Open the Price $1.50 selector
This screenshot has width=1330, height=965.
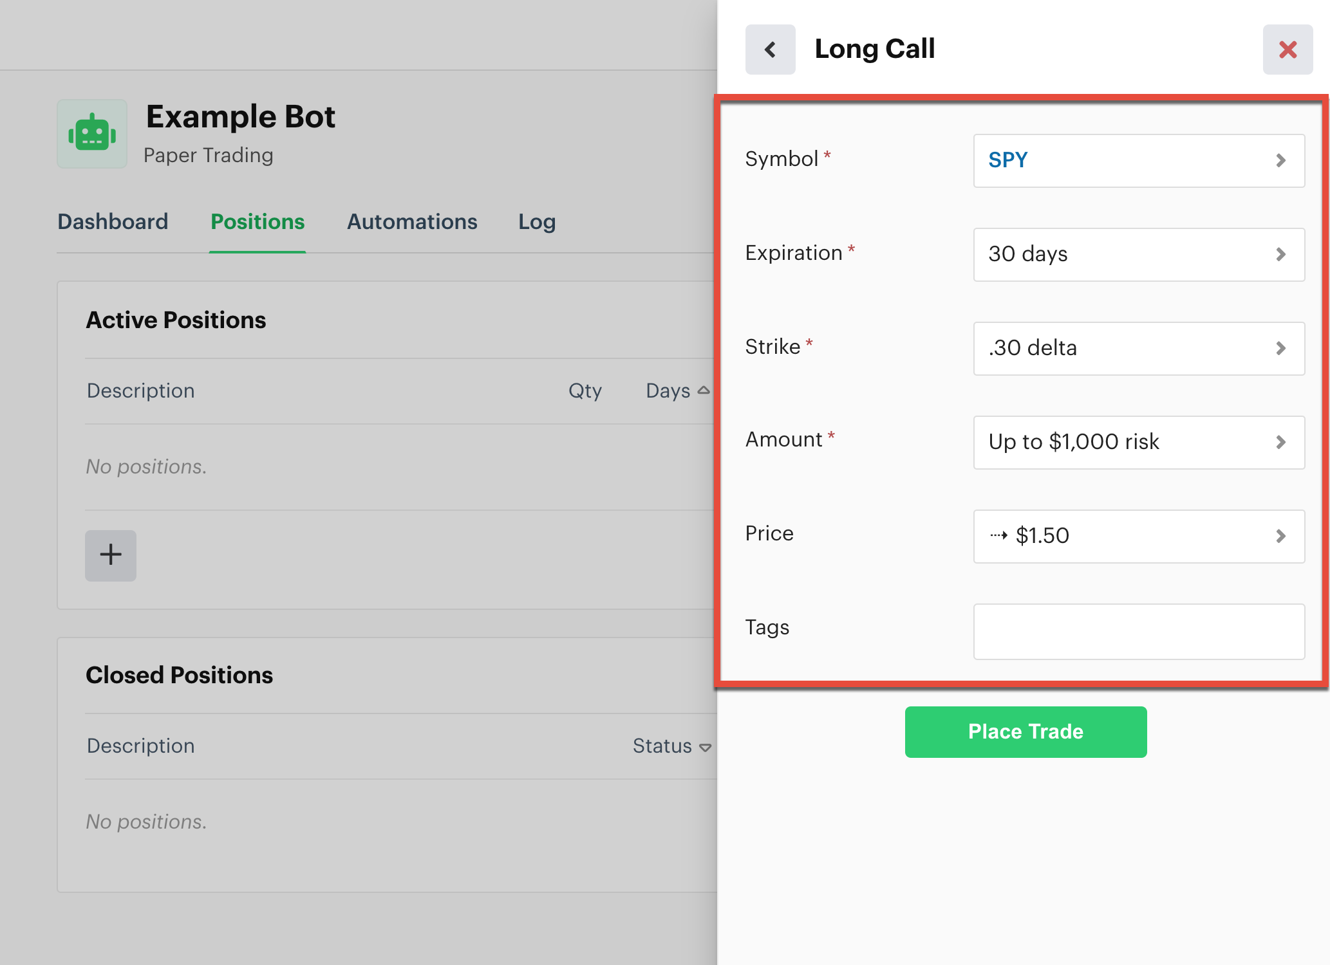coord(1139,537)
